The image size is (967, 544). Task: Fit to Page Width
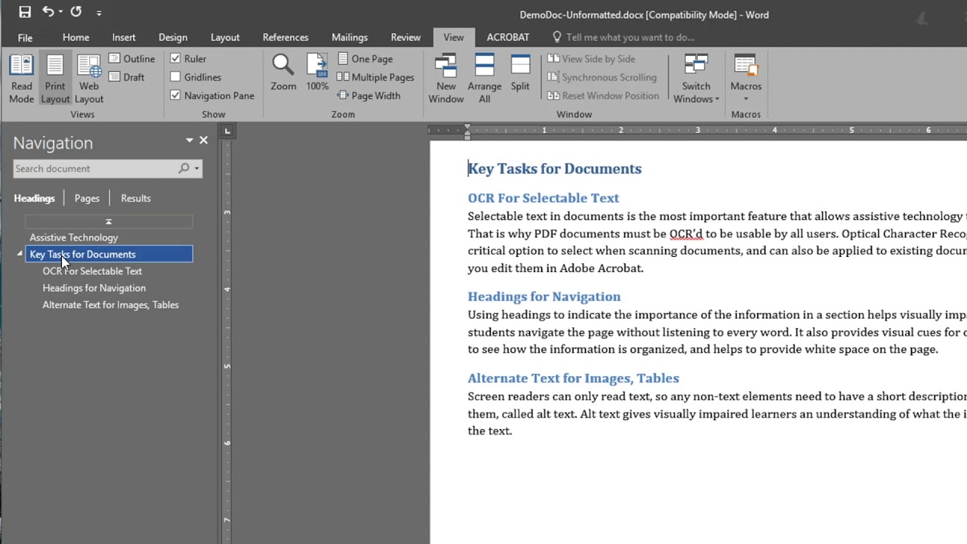pos(369,95)
